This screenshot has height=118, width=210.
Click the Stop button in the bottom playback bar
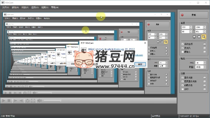click(9, 101)
